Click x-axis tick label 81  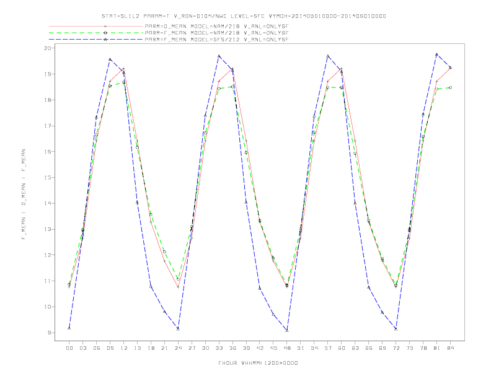437,348
